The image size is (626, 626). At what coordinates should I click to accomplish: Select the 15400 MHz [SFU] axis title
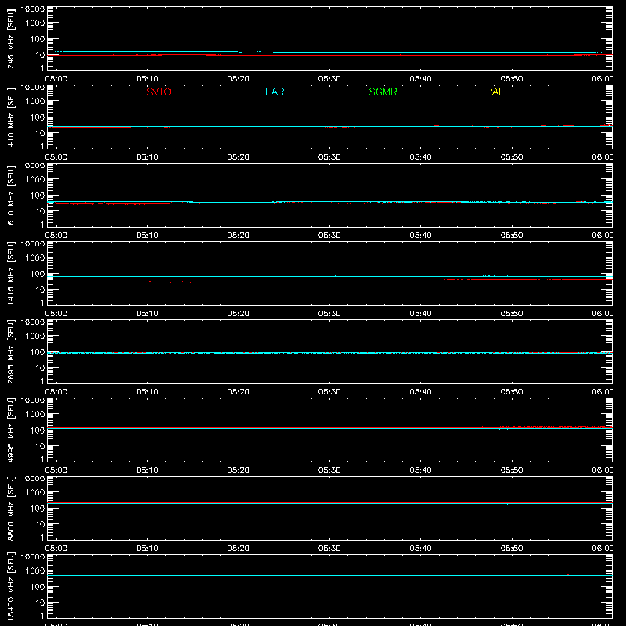(10, 586)
